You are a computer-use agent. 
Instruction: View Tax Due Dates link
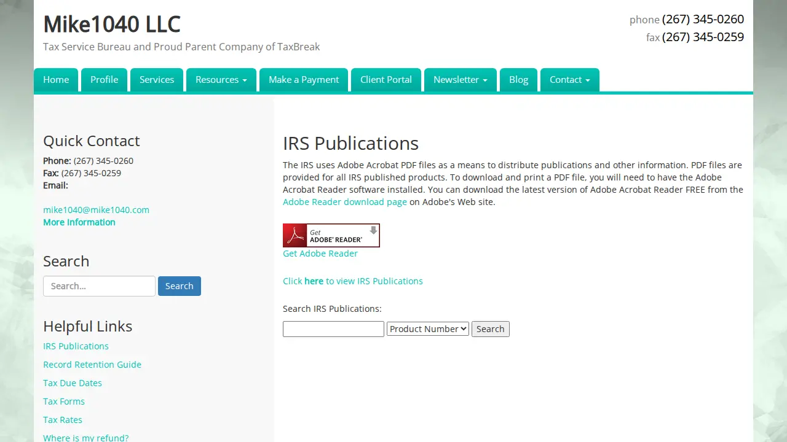click(x=73, y=383)
